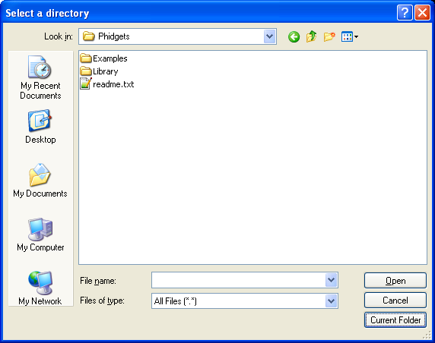Go back using the green arrow icon
Screen dimensions: 435x343
(294, 36)
